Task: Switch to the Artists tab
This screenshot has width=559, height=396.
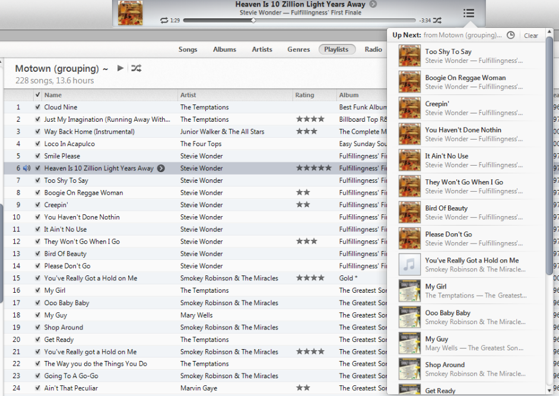Action: [x=262, y=49]
